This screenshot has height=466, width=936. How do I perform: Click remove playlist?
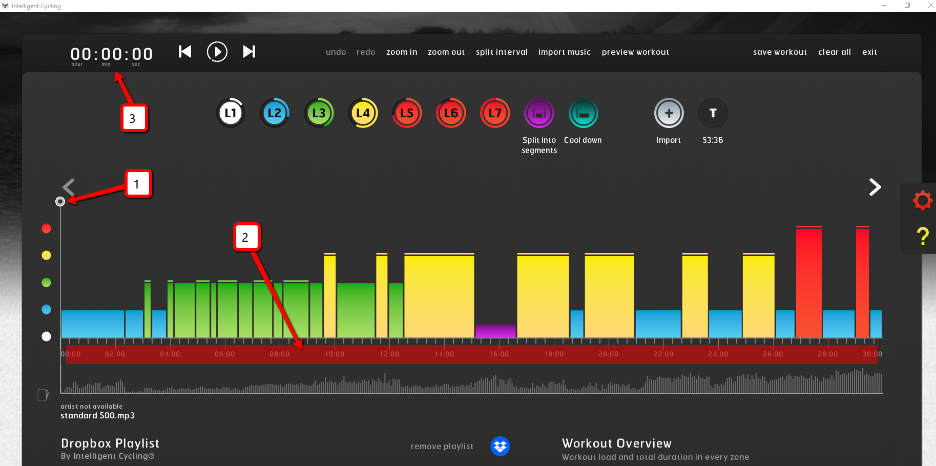click(x=442, y=447)
